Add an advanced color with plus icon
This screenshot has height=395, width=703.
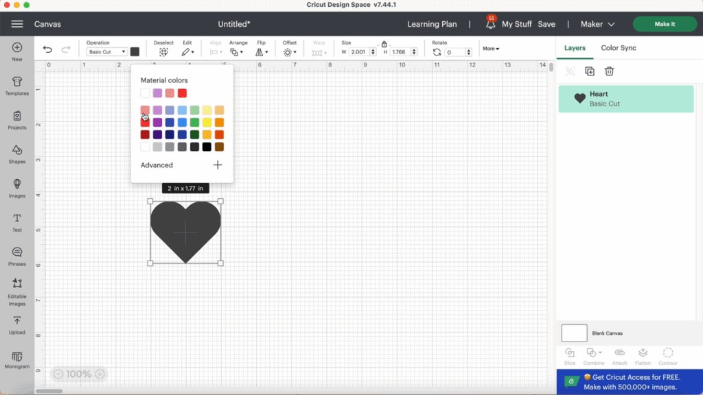(218, 165)
